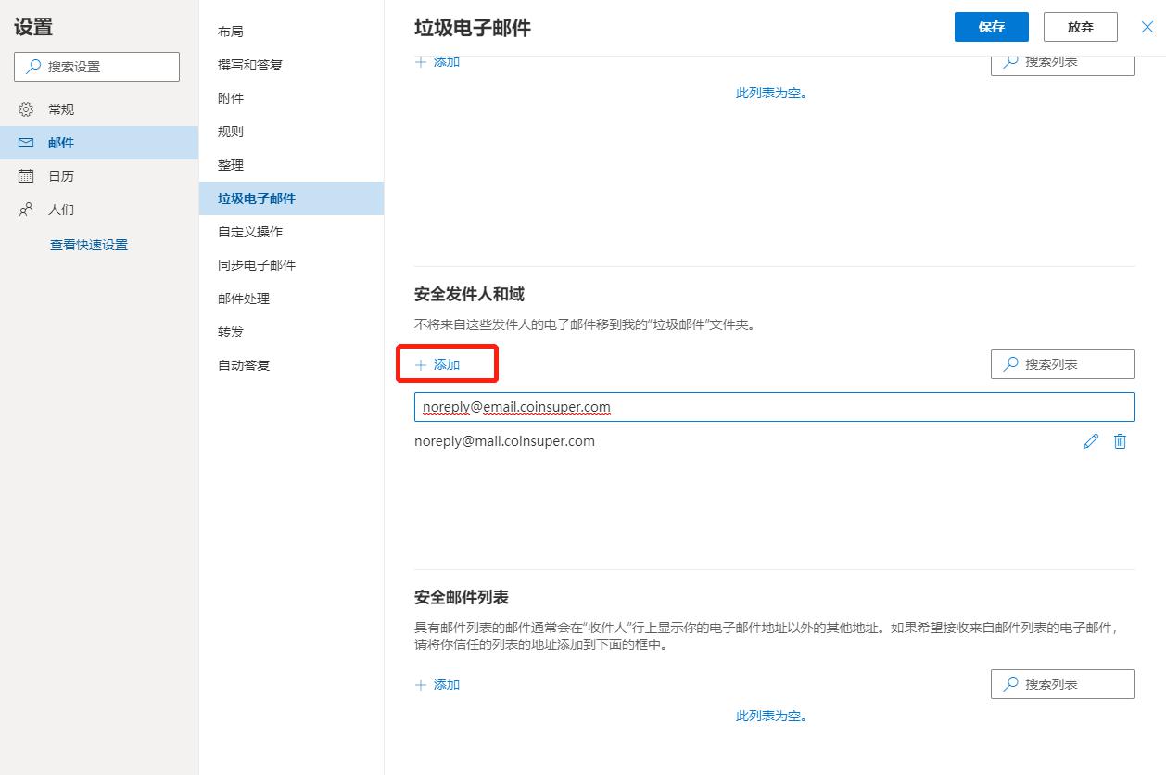The width and height of the screenshot is (1166, 775).
Task: Click the 垃圾电子邮件 page title
Action: pyautogui.click(x=473, y=28)
